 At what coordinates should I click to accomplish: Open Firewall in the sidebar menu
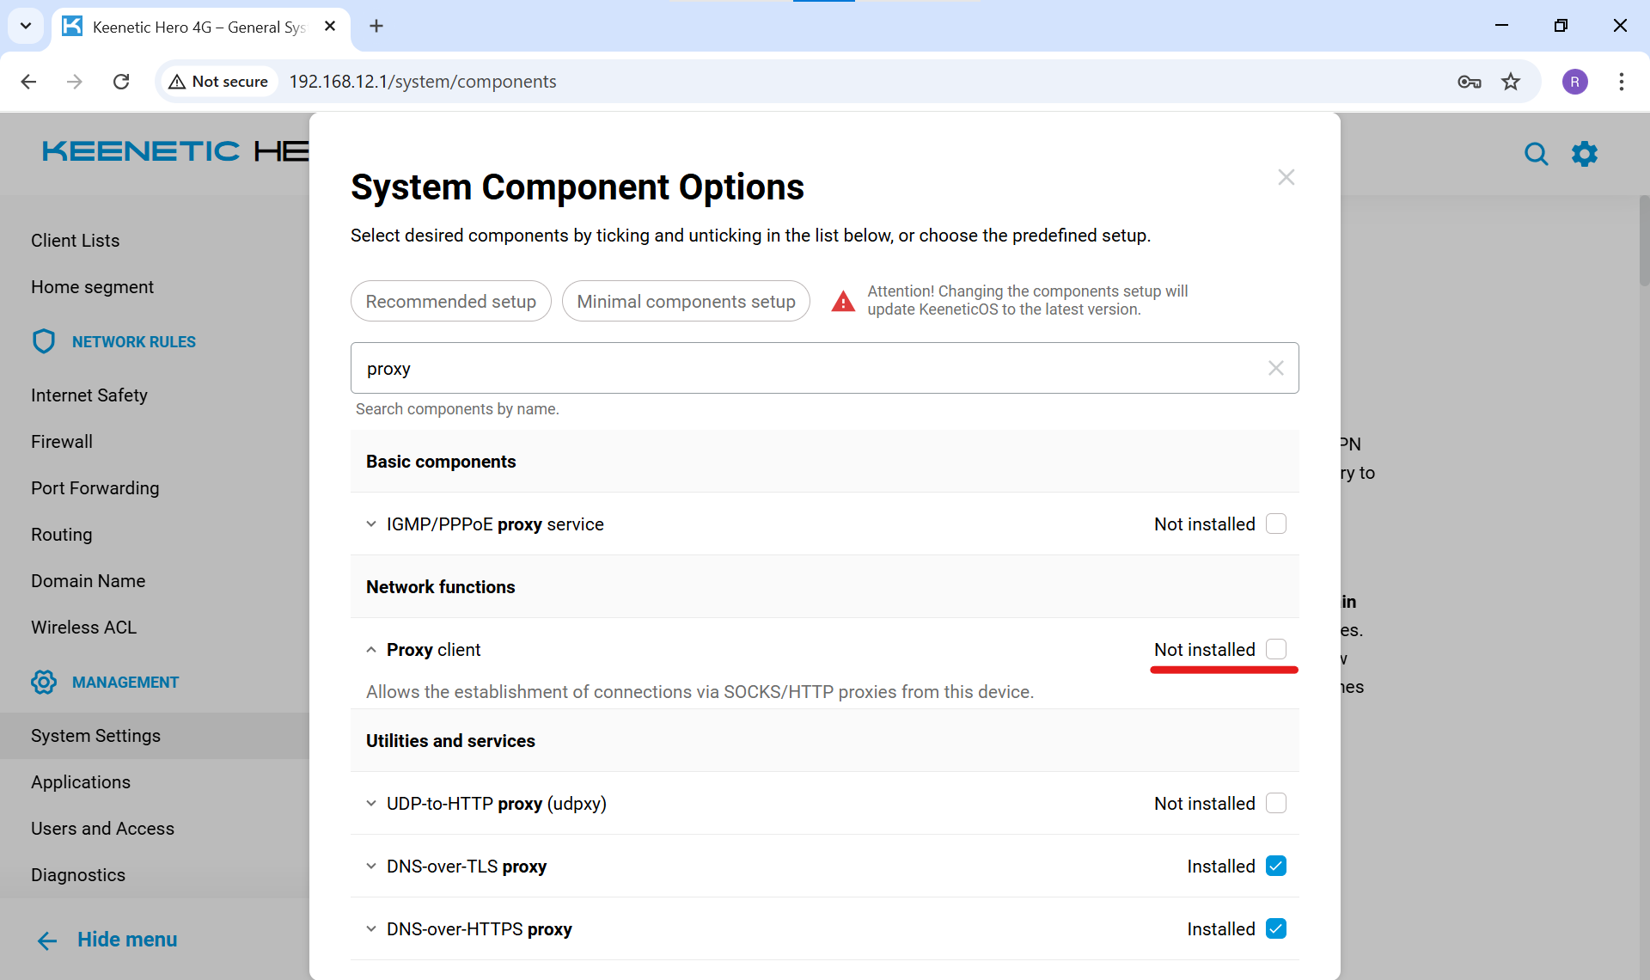click(x=62, y=442)
